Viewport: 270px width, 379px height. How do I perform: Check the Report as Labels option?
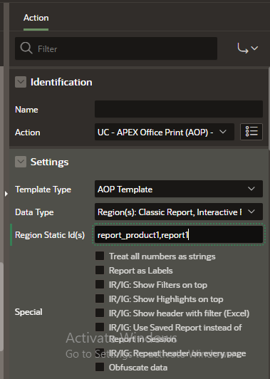pyautogui.click(x=100, y=270)
